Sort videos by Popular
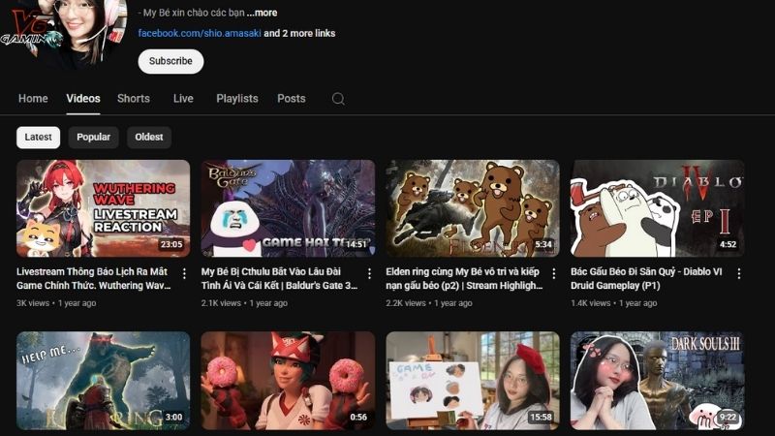This screenshot has width=775, height=436. [x=93, y=137]
